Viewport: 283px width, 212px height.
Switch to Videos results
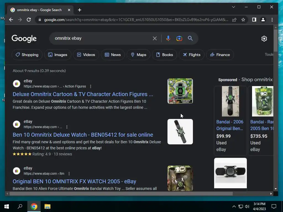86,55
